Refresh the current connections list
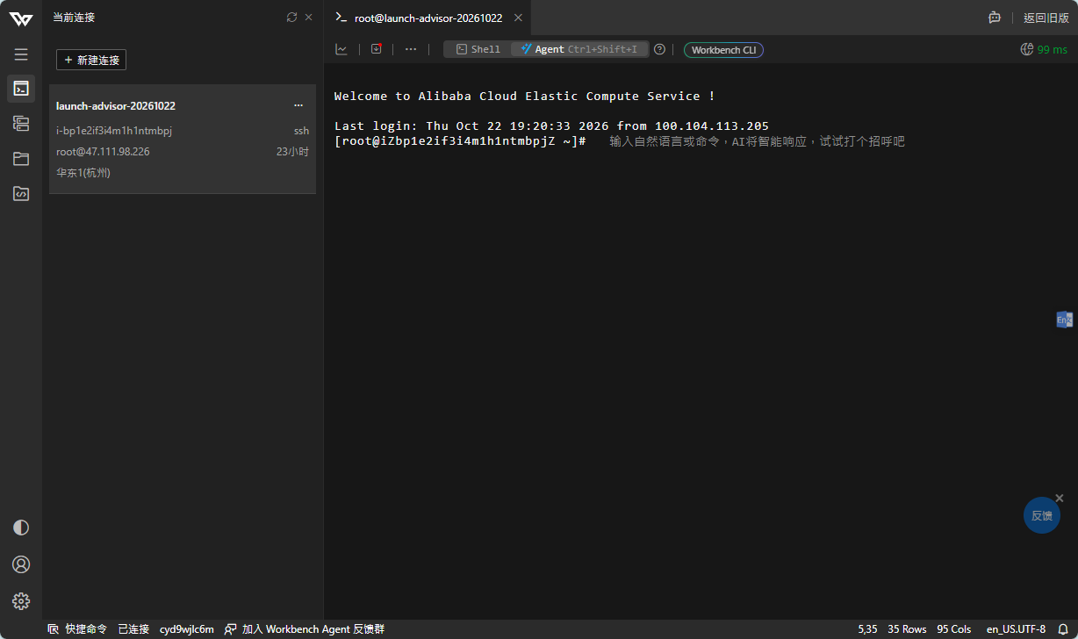 [x=292, y=17]
